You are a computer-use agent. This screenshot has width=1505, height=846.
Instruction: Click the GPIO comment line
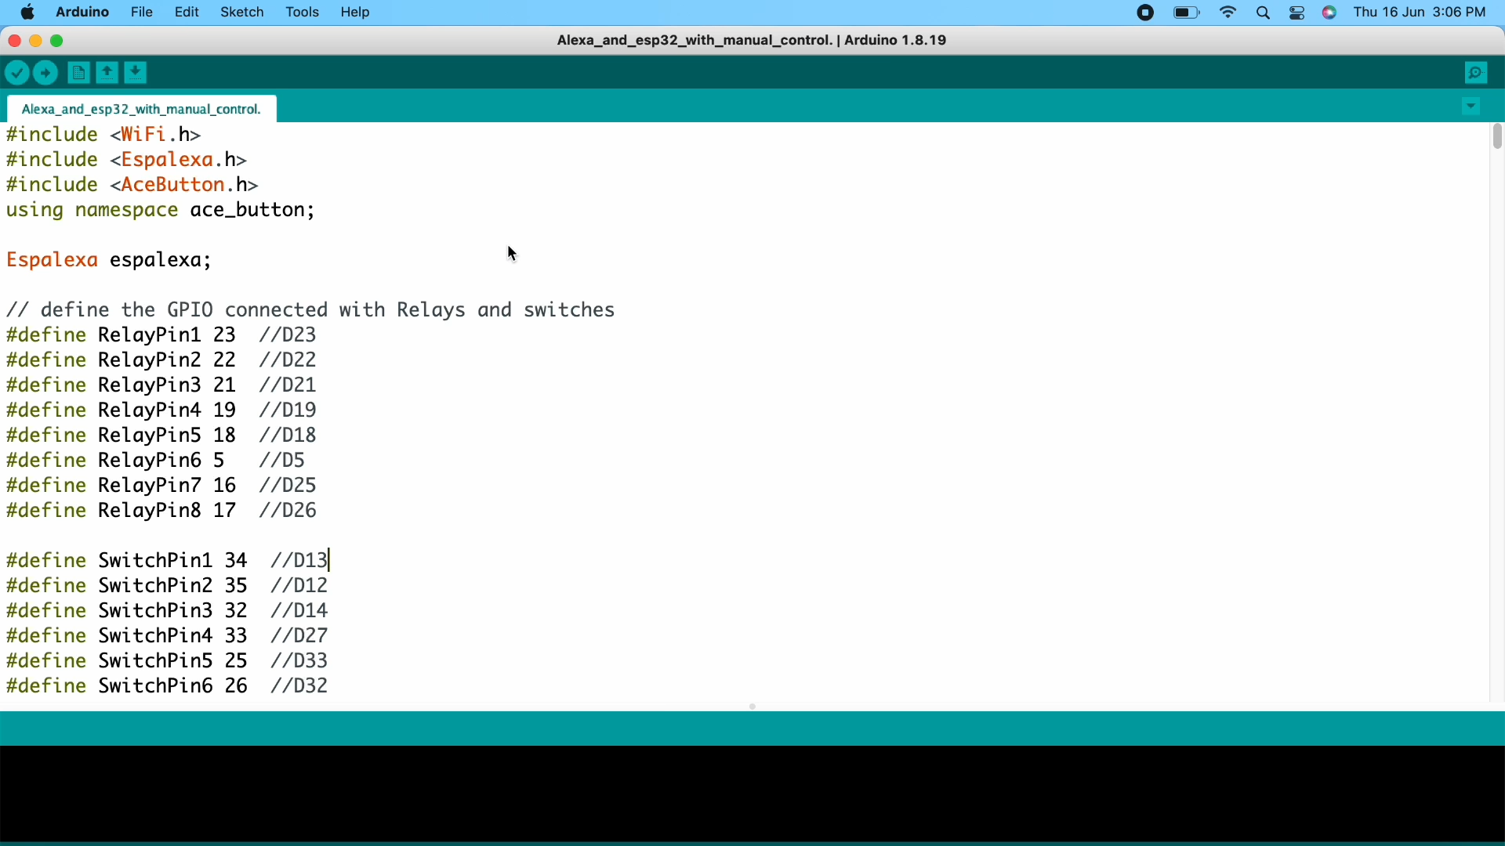tap(311, 311)
